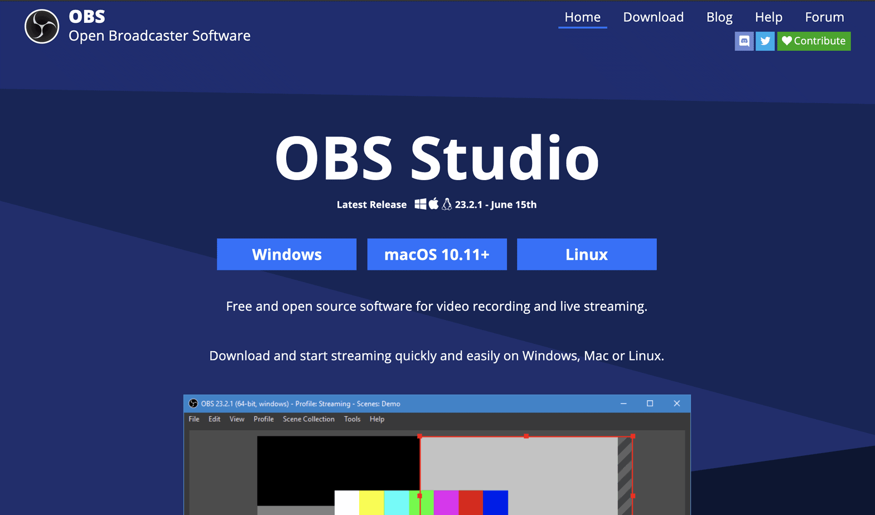Open View menu in OBS preview window
Image resolution: width=875 pixels, height=515 pixels.
(237, 419)
